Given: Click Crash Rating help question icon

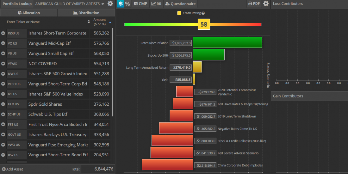Looking at the screenshot, I should 203,13.
